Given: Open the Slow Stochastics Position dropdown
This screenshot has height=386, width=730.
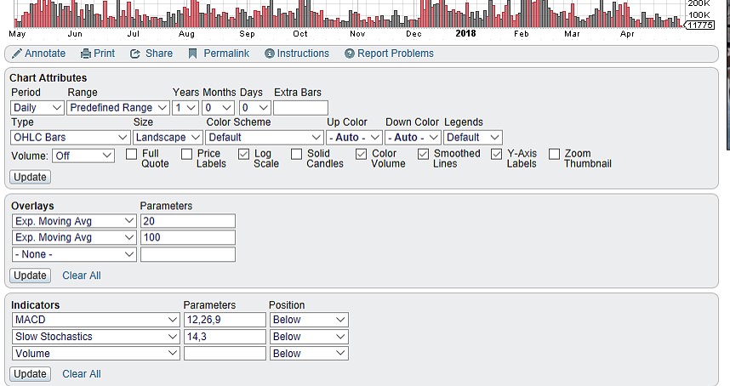Looking at the screenshot, I should (309, 337).
